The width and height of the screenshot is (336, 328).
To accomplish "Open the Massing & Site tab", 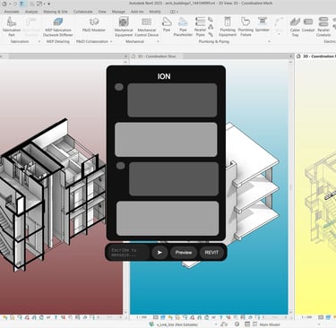I will pyautogui.click(x=56, y=12).
